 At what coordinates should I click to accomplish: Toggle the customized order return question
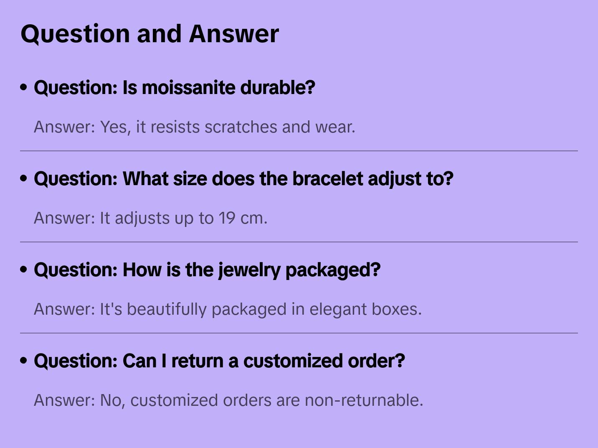[219, 361]
